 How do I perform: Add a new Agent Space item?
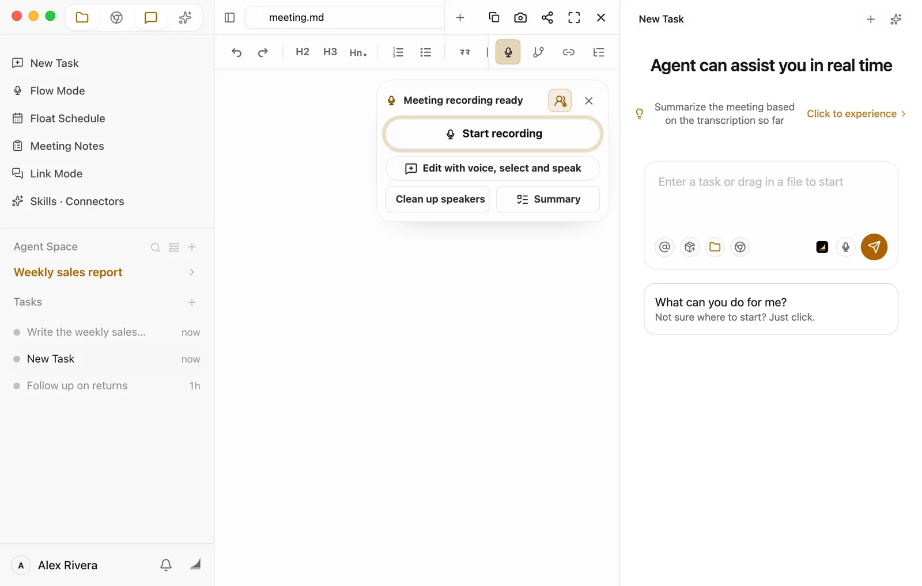pyautogui.click(x=192, y=247)
